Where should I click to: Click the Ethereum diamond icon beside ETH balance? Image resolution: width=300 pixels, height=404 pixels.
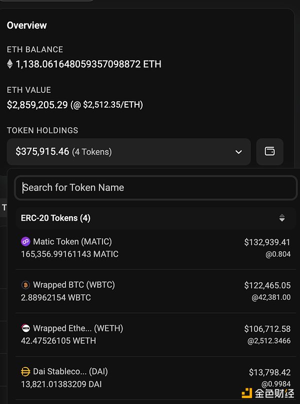point(9,64)
